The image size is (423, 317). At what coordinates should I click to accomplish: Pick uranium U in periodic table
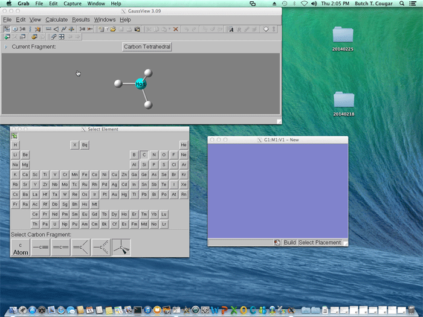tap(55, 224)
